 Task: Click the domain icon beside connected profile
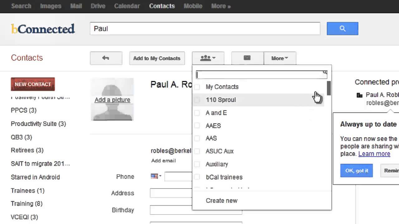click(x=359, y=95)
